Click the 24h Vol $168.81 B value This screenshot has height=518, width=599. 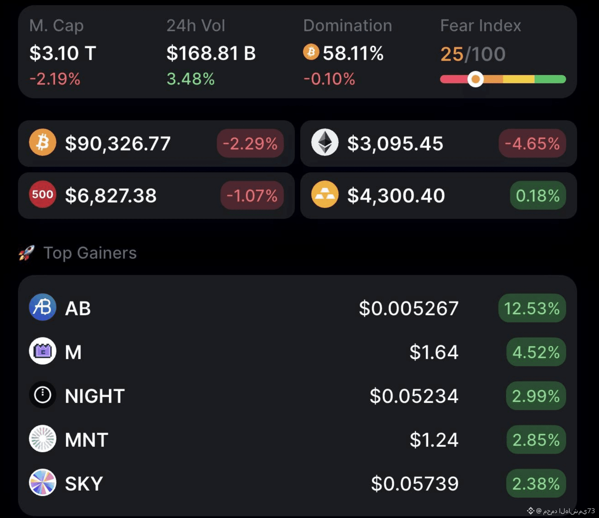[211, 53]
